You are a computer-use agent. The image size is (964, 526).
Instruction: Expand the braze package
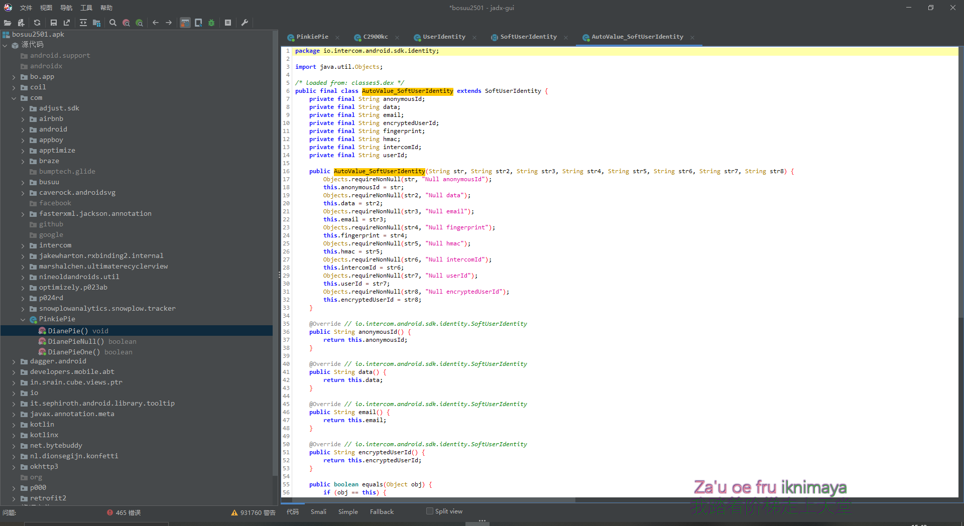[23, 161]
